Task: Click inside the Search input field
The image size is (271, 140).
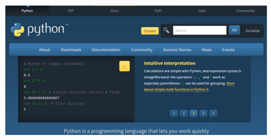Action: pyautogui.click(x=200, y=30)
